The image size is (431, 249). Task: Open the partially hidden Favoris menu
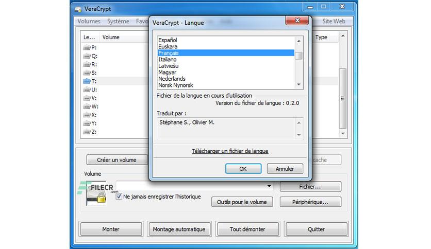[142, 21]
